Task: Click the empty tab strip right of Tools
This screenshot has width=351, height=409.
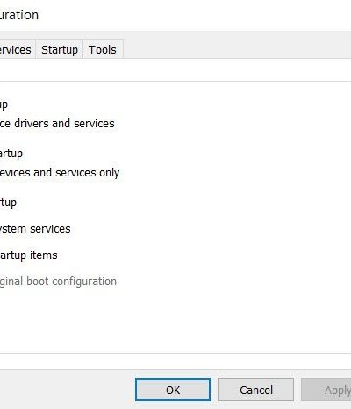Action: click(237, 49)
